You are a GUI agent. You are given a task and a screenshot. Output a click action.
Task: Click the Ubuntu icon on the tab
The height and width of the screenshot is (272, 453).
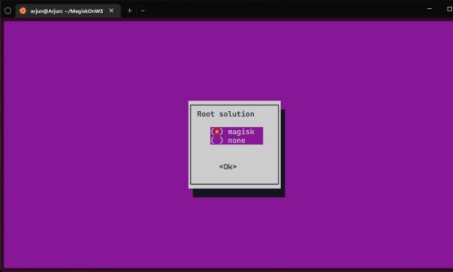point(23,11)
